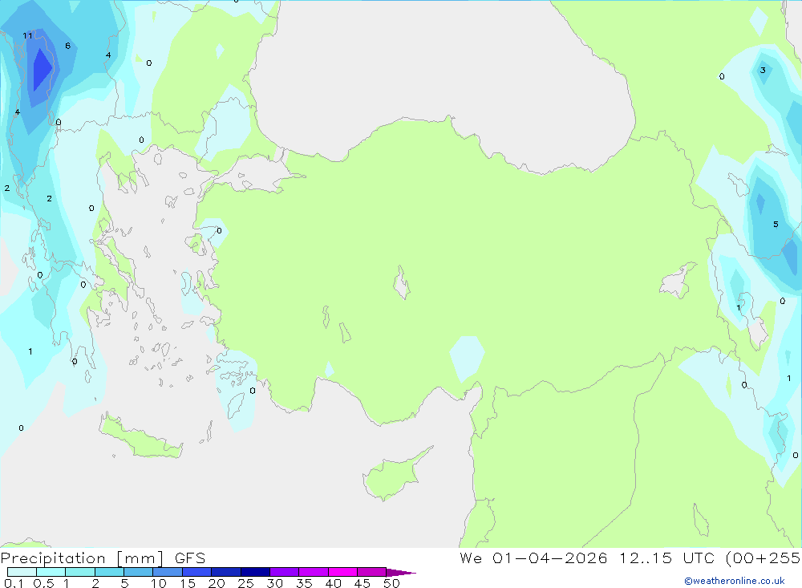Click the "50" legend tick label

click(x=391, y=583)
